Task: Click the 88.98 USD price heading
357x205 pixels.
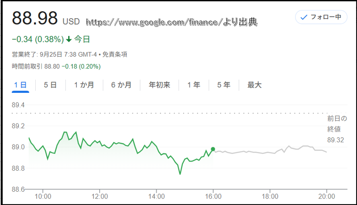Action: click(x=35, y=18)
